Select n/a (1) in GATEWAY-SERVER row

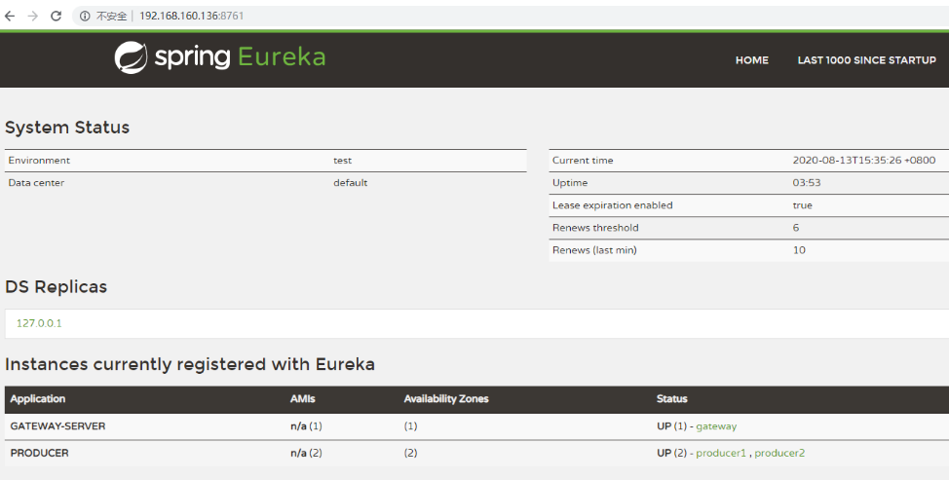pos(306,426)
